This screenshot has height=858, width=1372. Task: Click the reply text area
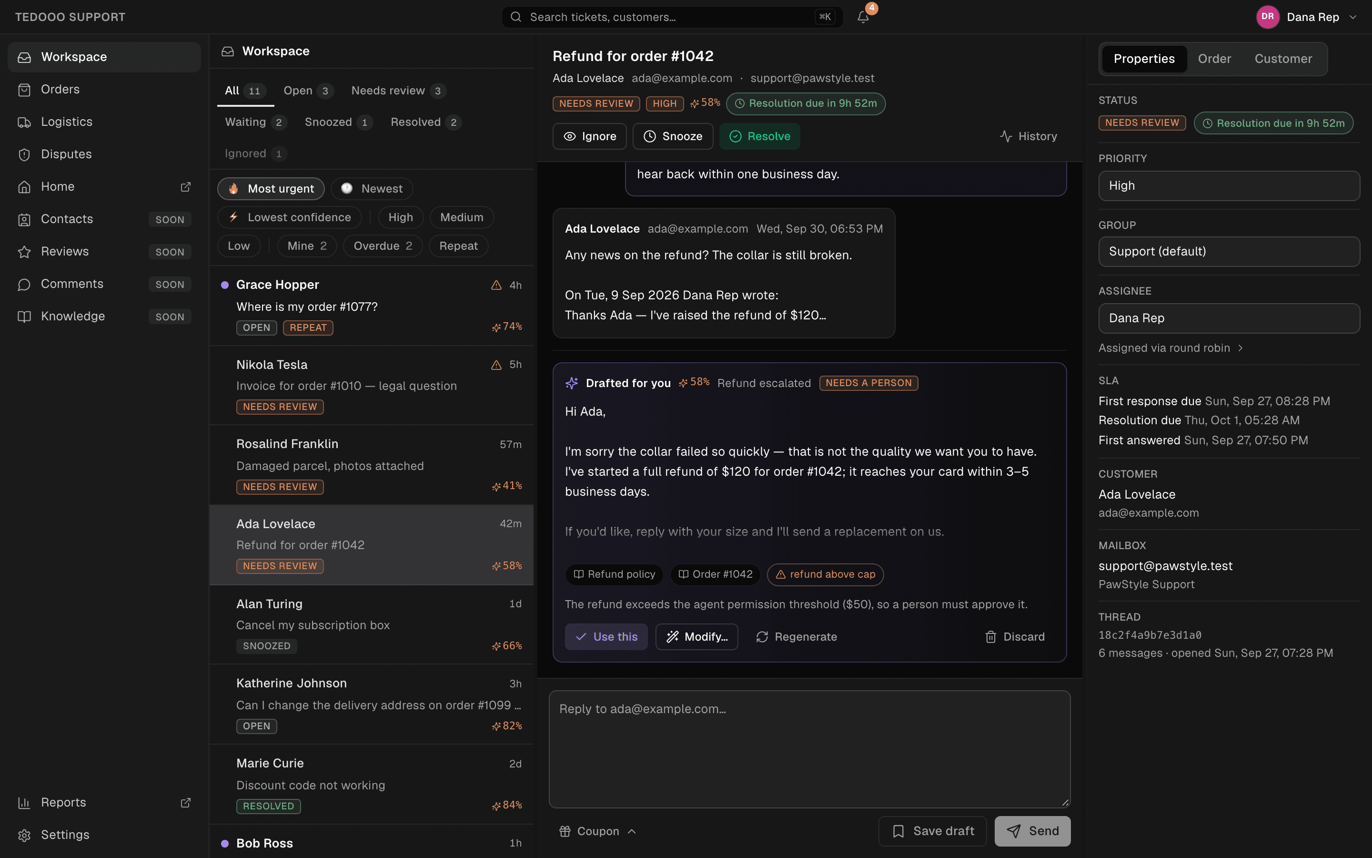(809, 749)
